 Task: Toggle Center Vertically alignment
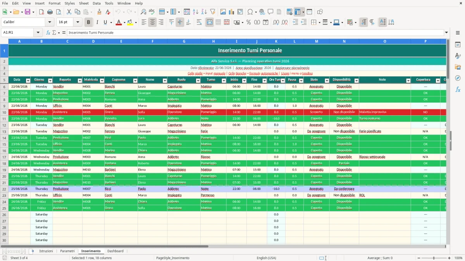[x=180, y=22]
